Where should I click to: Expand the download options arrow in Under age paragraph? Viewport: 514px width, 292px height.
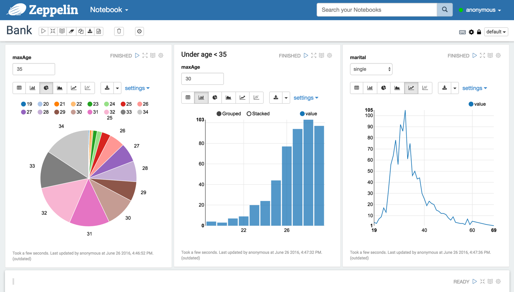coord(286,98)
